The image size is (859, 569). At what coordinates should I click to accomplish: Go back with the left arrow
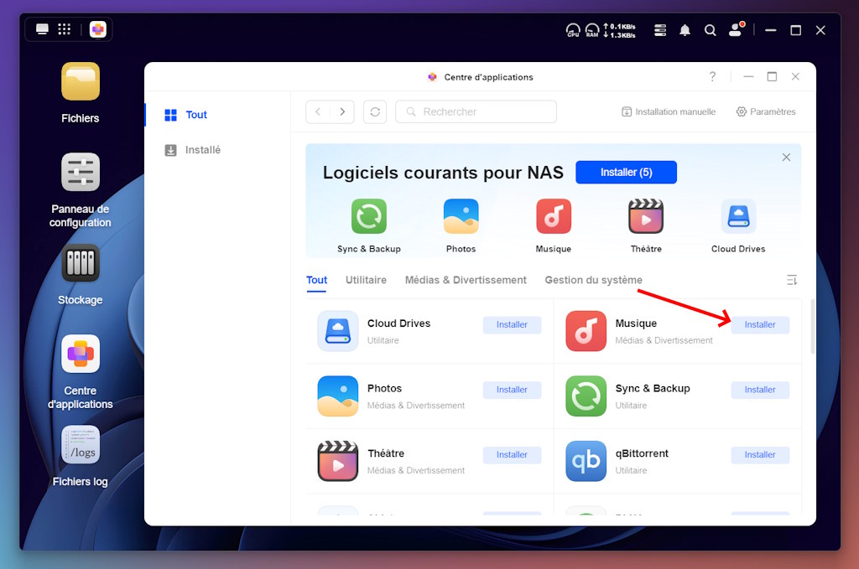(x=318, y=111)
